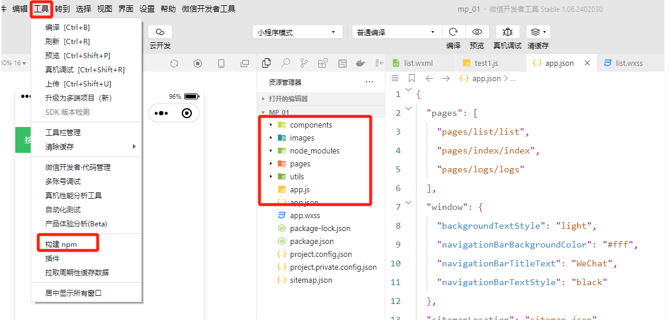Select 微信开发者·代码管理 menu entry
The image size is (669, 321).
(86, 168)
